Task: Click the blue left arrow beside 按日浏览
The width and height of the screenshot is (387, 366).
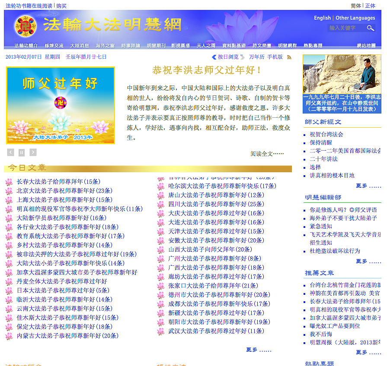Action: (214, 57)
